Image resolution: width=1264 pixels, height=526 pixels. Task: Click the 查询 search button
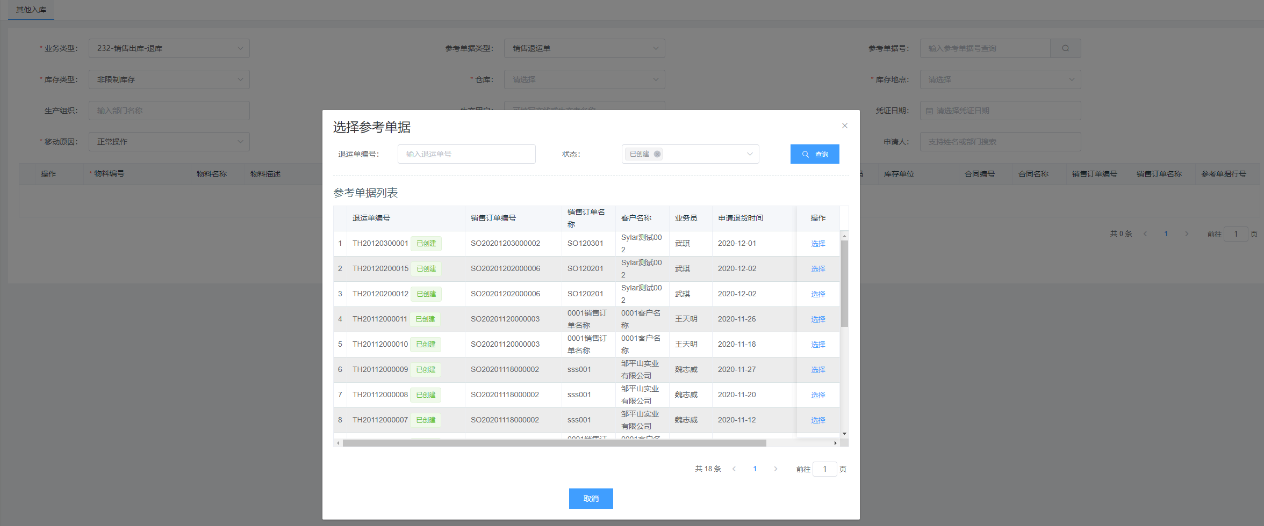coord(814,154)
